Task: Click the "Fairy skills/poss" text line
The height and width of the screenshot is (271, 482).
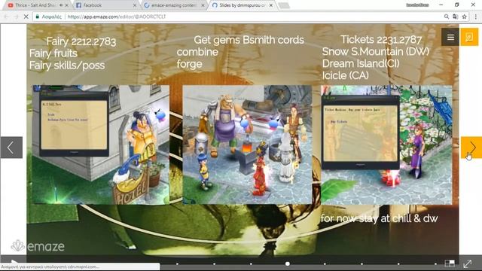Action: [x=67, y=65]
